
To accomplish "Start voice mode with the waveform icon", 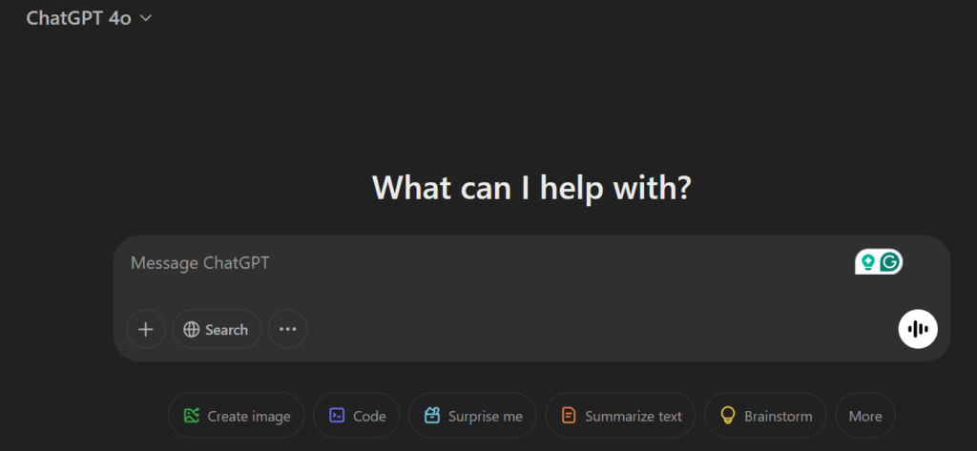I will tap(918, 329).
